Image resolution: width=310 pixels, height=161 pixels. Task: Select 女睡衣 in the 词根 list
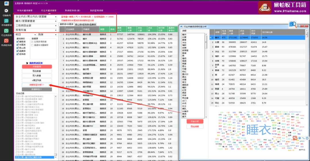pyautogui.click(x=185, y=111)
